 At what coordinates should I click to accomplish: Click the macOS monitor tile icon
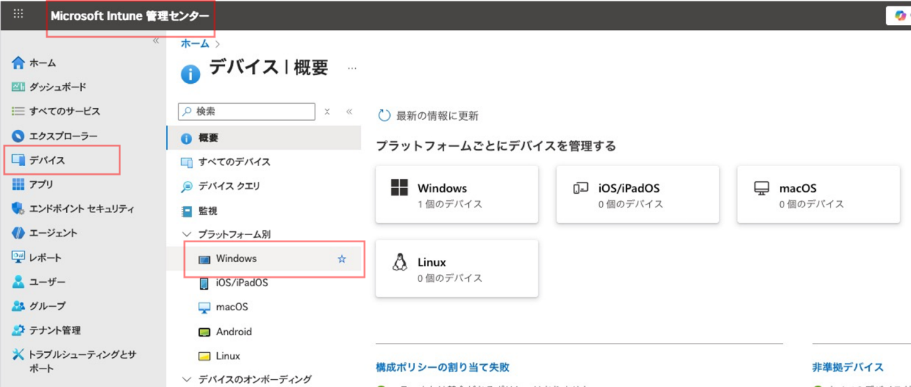click(762, 188)
